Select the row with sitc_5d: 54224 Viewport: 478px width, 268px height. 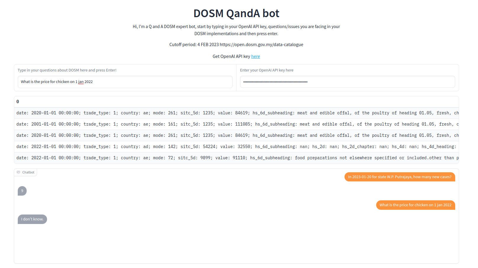[236, 147]
